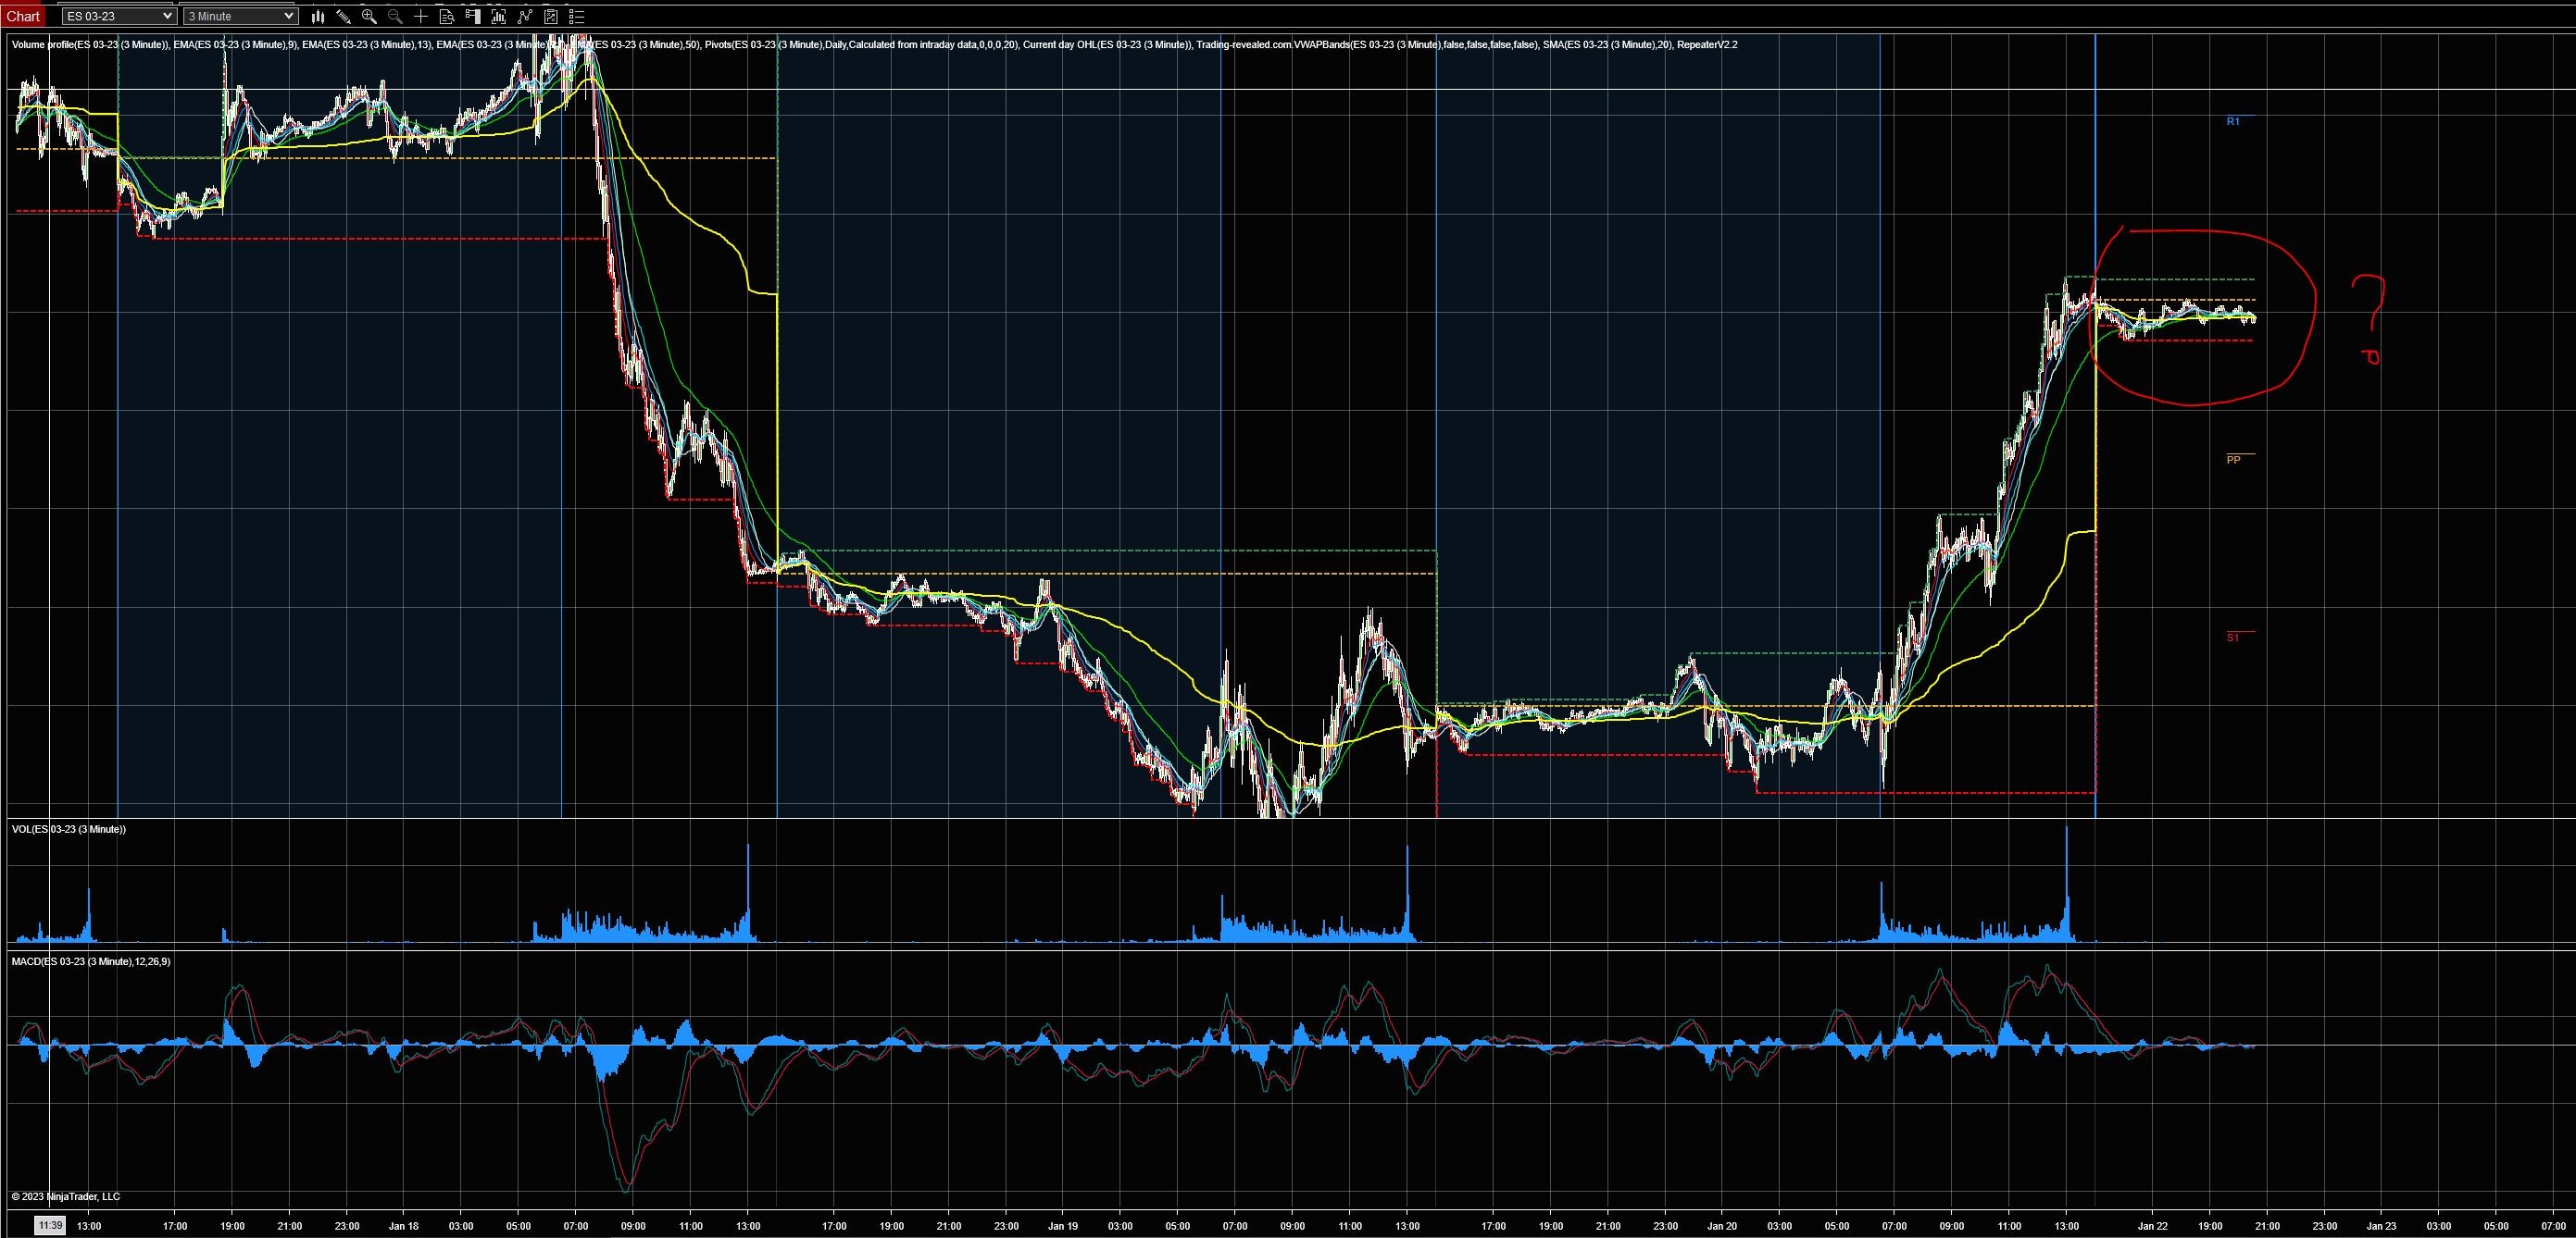Click the R1 pivot level label

[2233, 121]
